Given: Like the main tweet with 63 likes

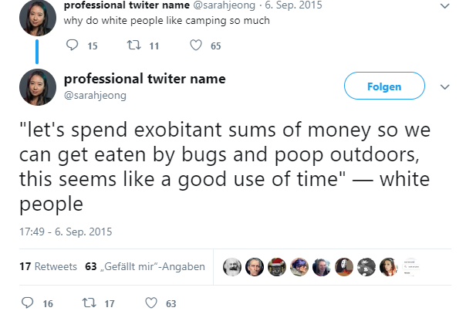Looking at the screenshot, I should click(x=151, y=303).
